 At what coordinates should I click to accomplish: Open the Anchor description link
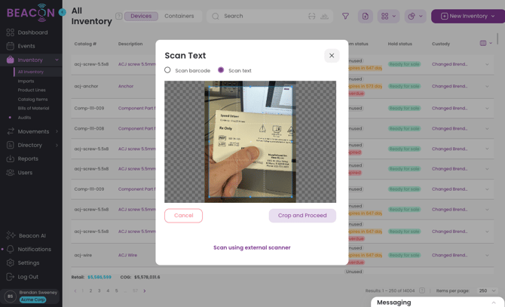click(x=126, y=86)
